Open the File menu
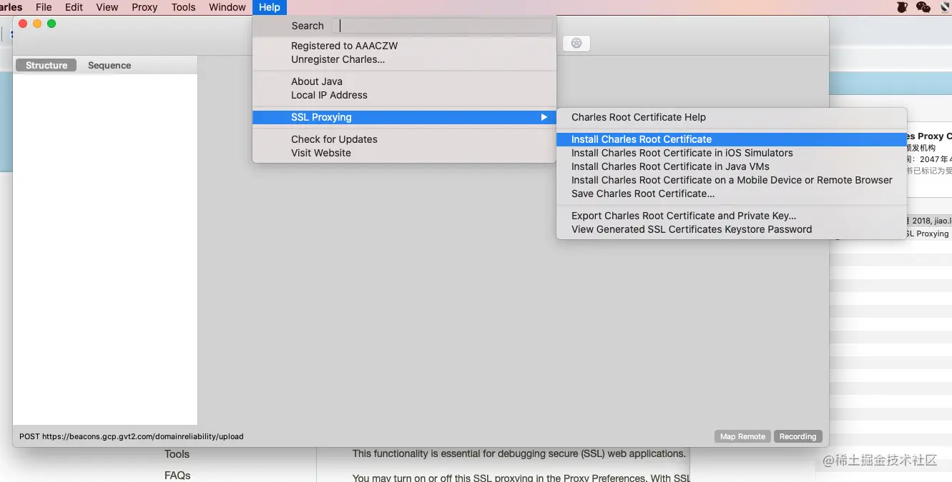This screenshot has height=482, width=952. [x=44, y=7]
